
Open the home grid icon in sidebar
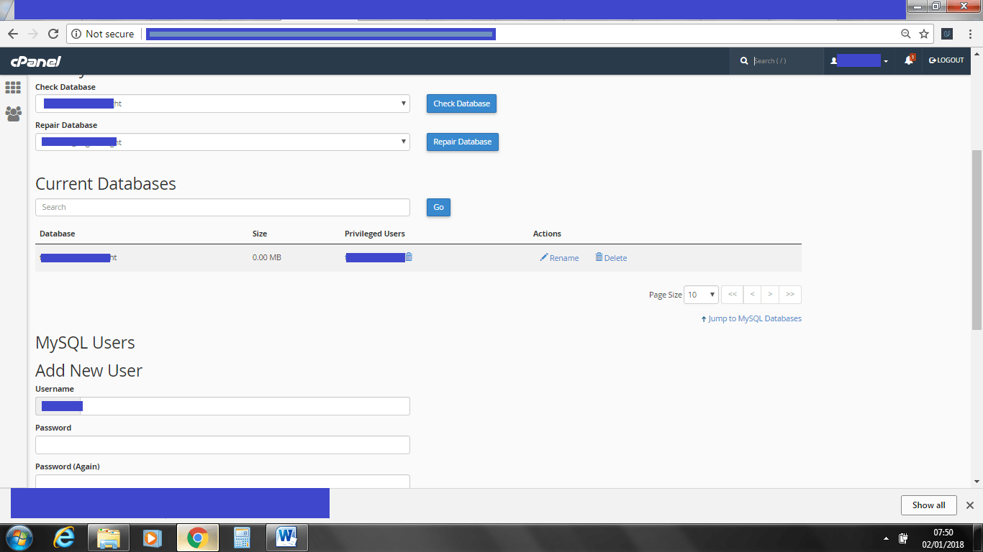pos(13,88)
